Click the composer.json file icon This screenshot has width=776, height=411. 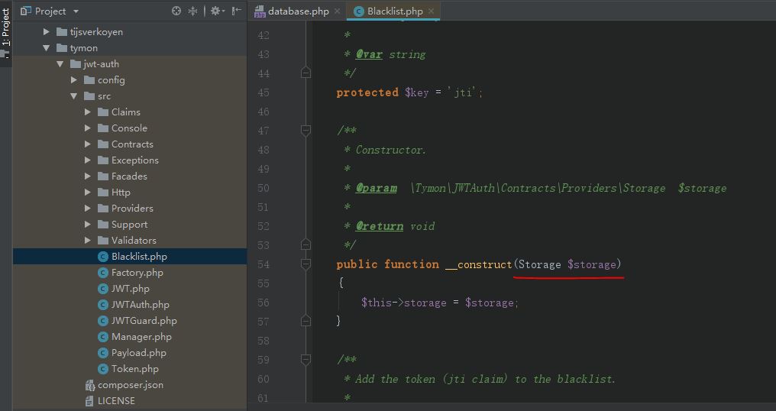pos(89,385)
